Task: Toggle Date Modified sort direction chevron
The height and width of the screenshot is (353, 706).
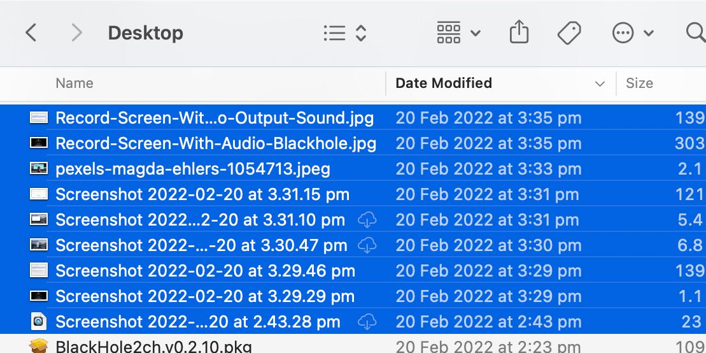Action: coord(599,84)
